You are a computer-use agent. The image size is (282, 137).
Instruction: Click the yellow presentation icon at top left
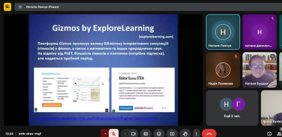[x=7, y=7]
